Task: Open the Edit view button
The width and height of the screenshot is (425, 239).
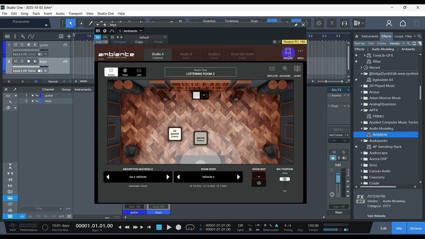Action: pos(383,228)
